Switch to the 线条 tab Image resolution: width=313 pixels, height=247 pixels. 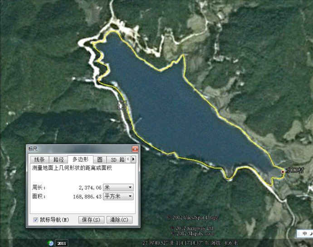[39, 159]
